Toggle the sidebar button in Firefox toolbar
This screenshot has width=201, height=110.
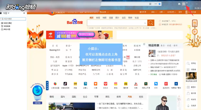pos(184,4)
